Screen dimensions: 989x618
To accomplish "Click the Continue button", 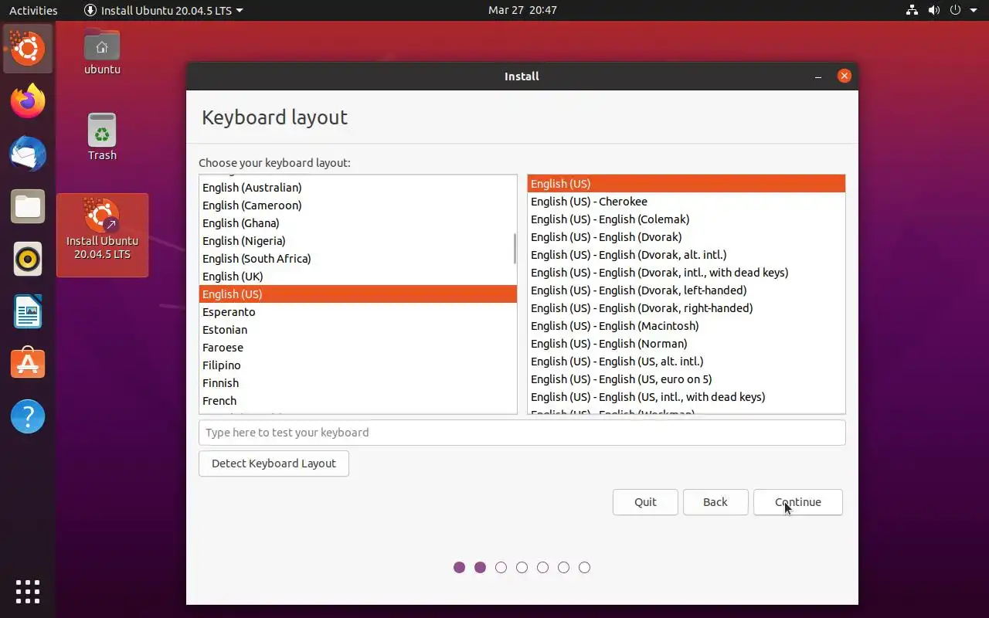I will click(798, 502).
